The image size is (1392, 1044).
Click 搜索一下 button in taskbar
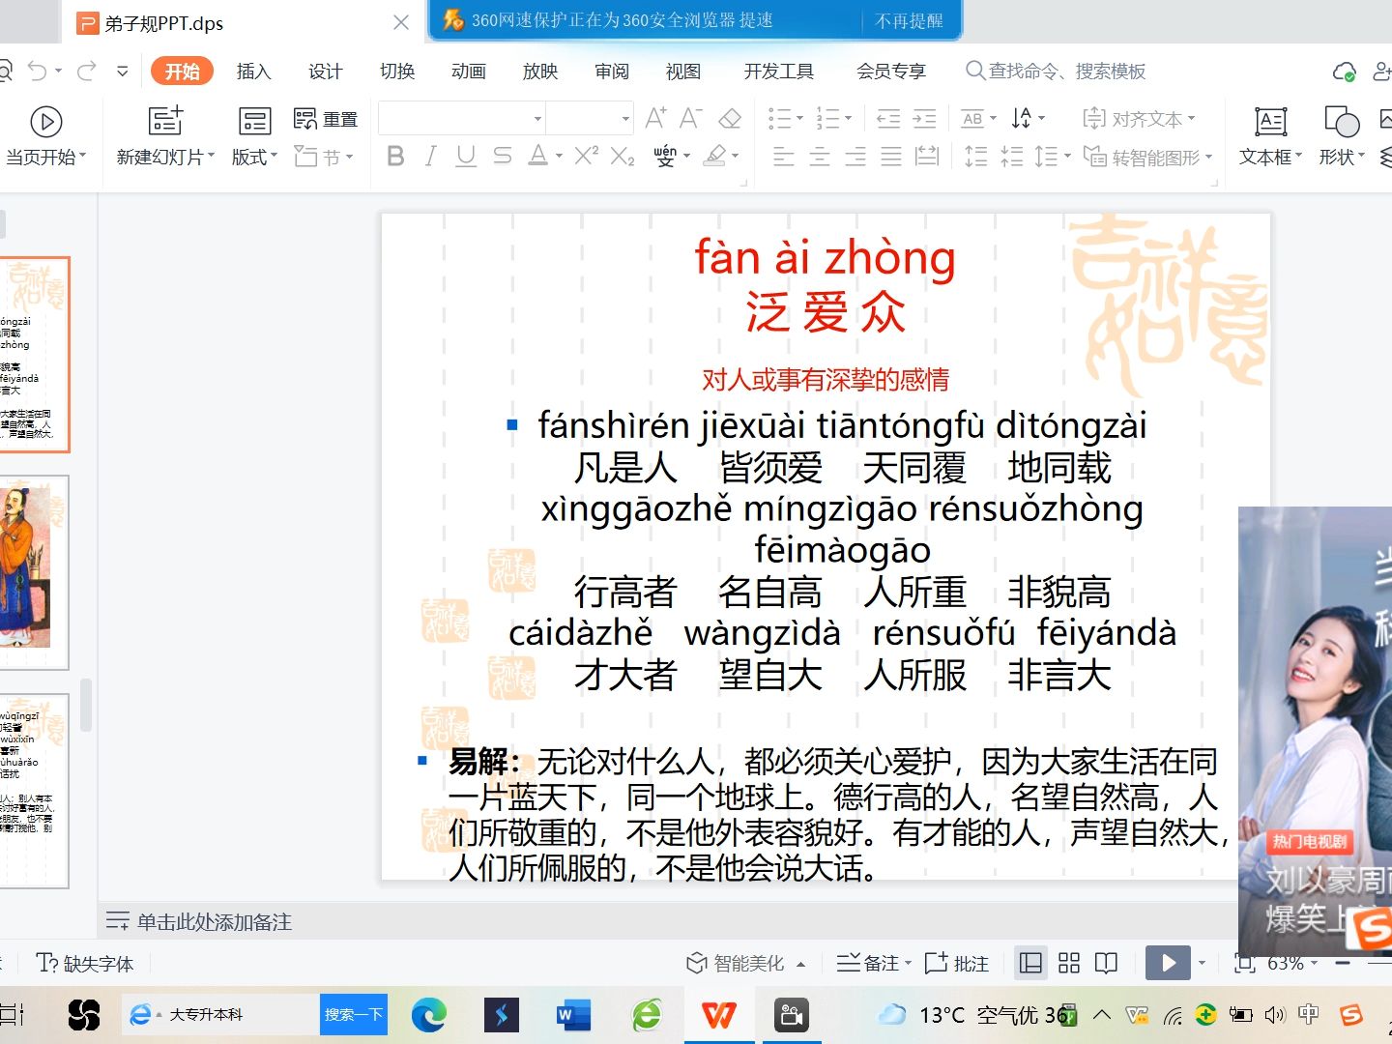[x=353, y=1014]
